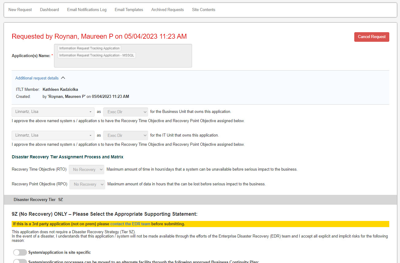
Task: Open the Recovery Point Objective (RPO) dropdown
Action: coord(87,184)
